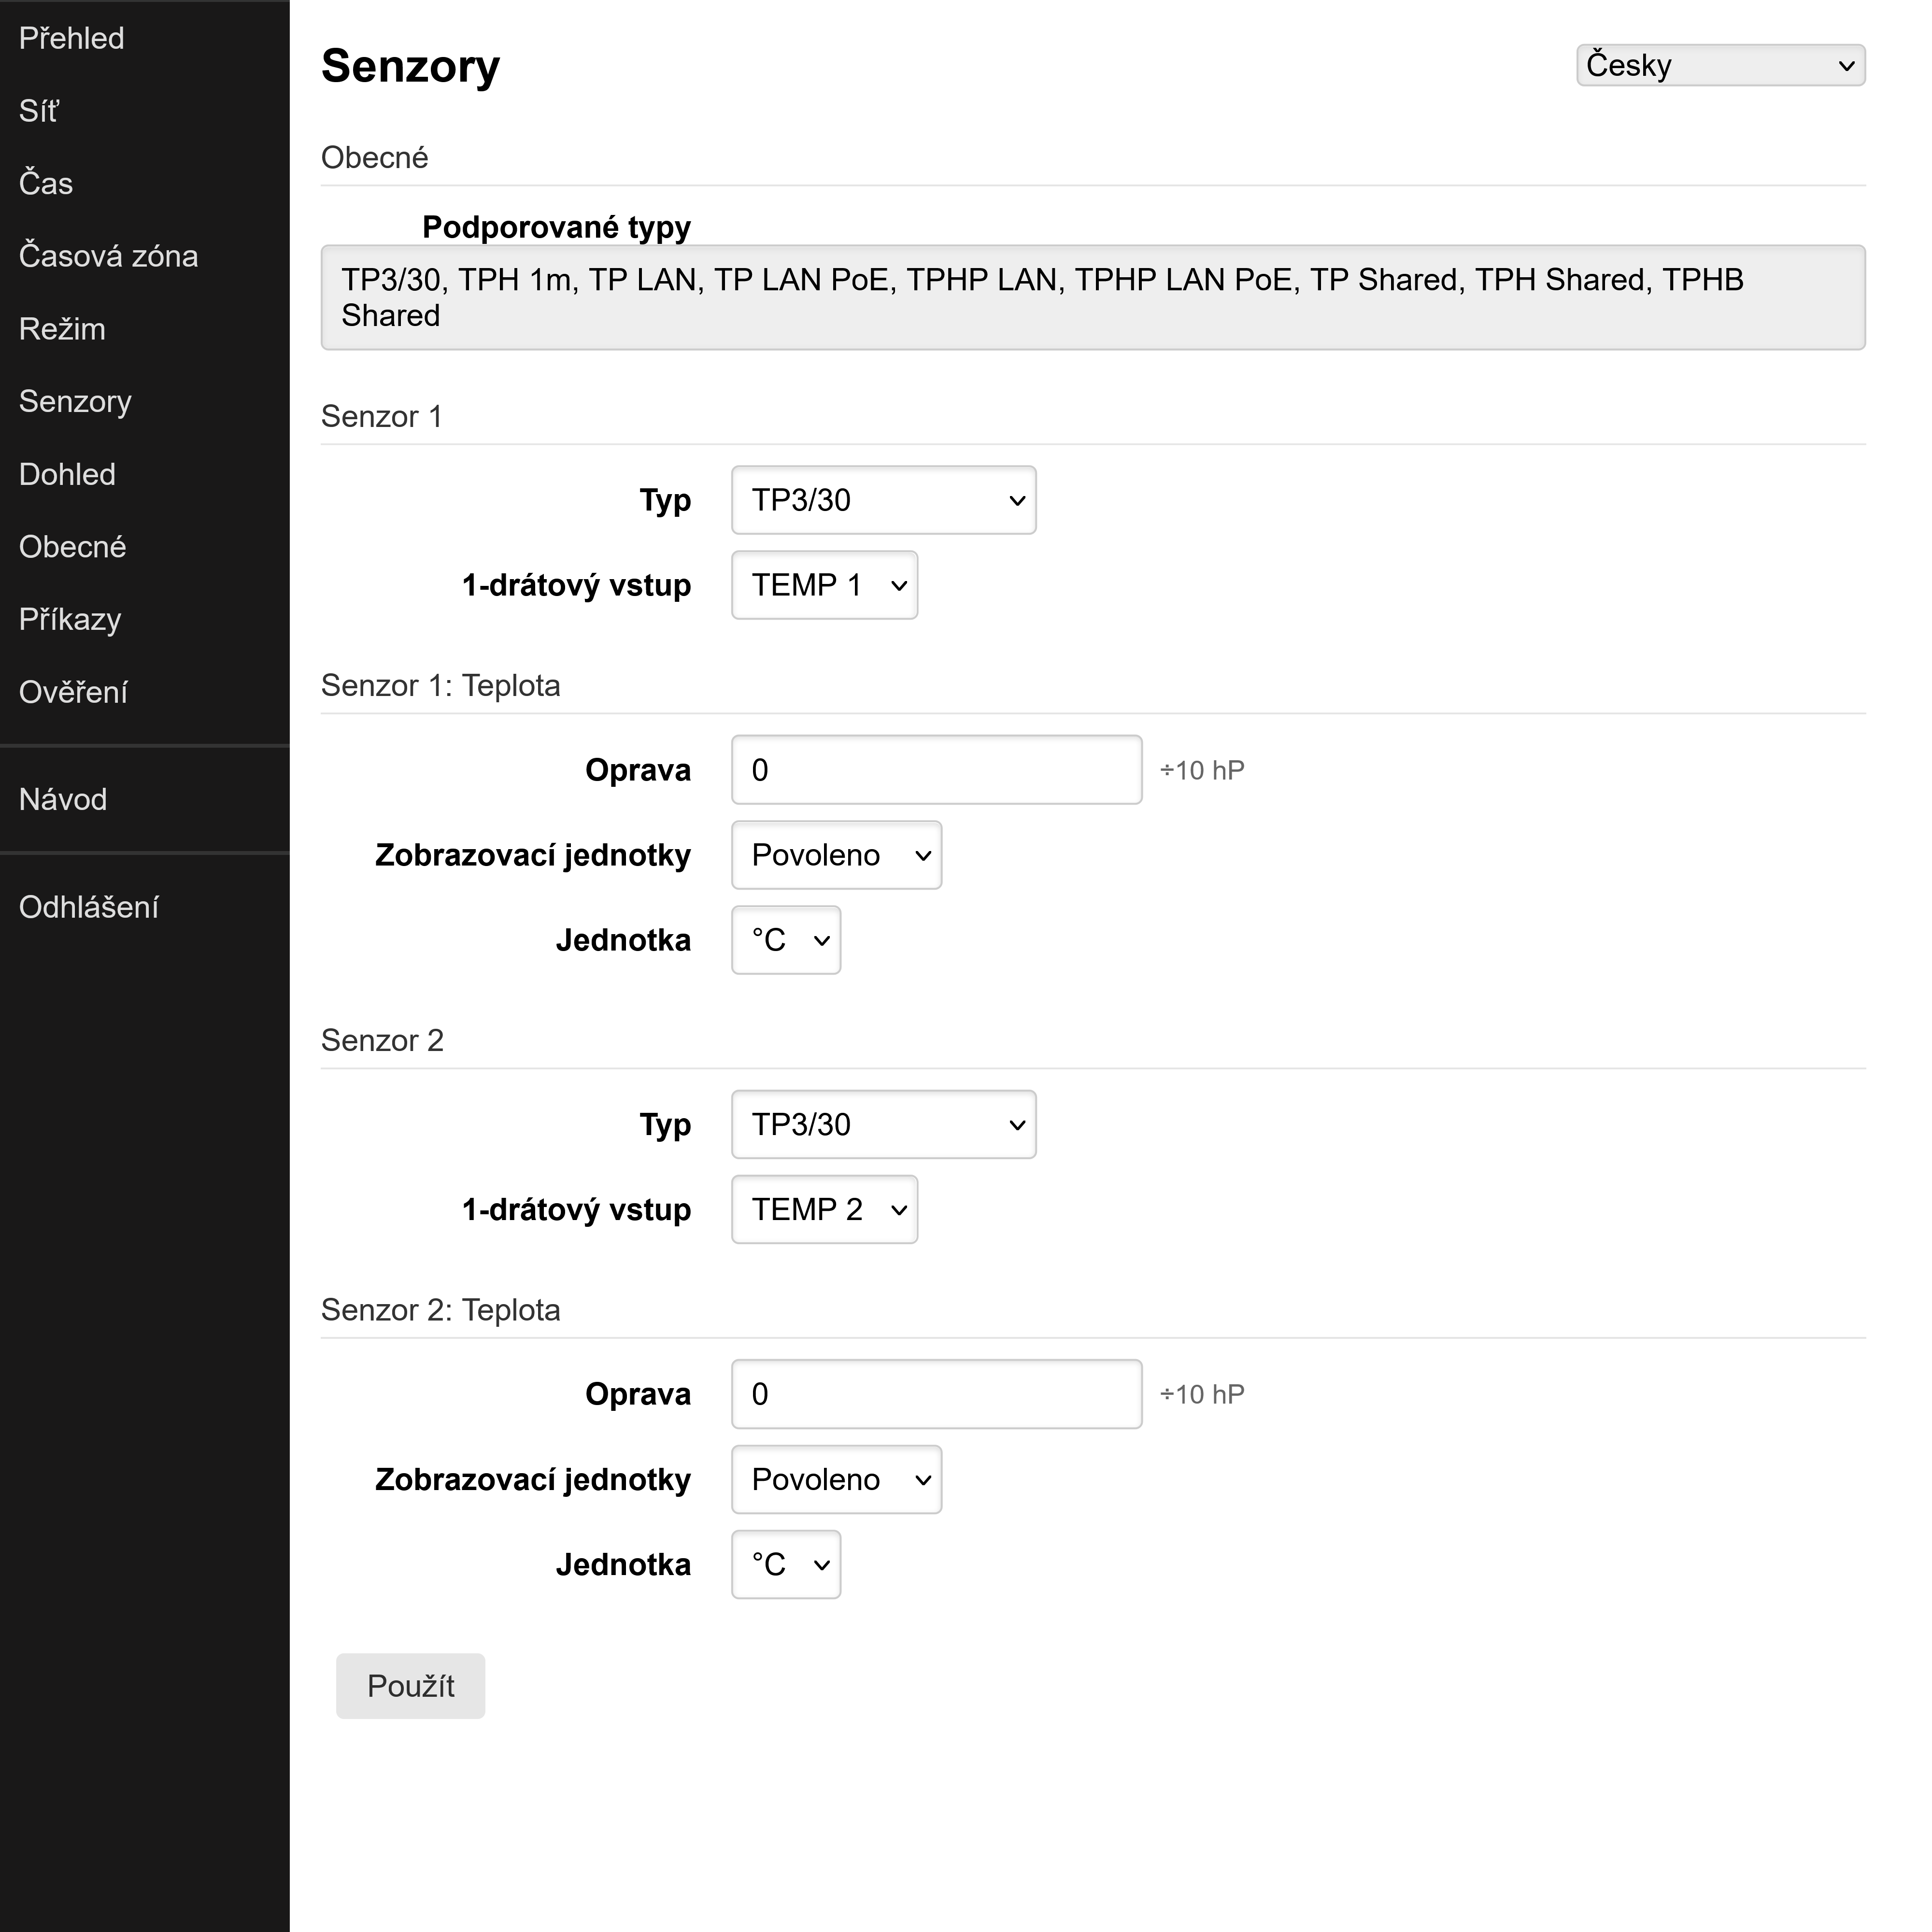Screen dimensions: 1932x1932
Task: Select the Režim menu item
Action: tap(62, 328)
